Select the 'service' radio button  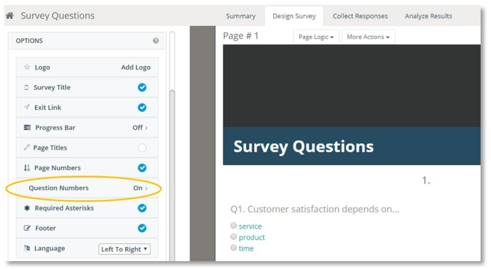234,226
